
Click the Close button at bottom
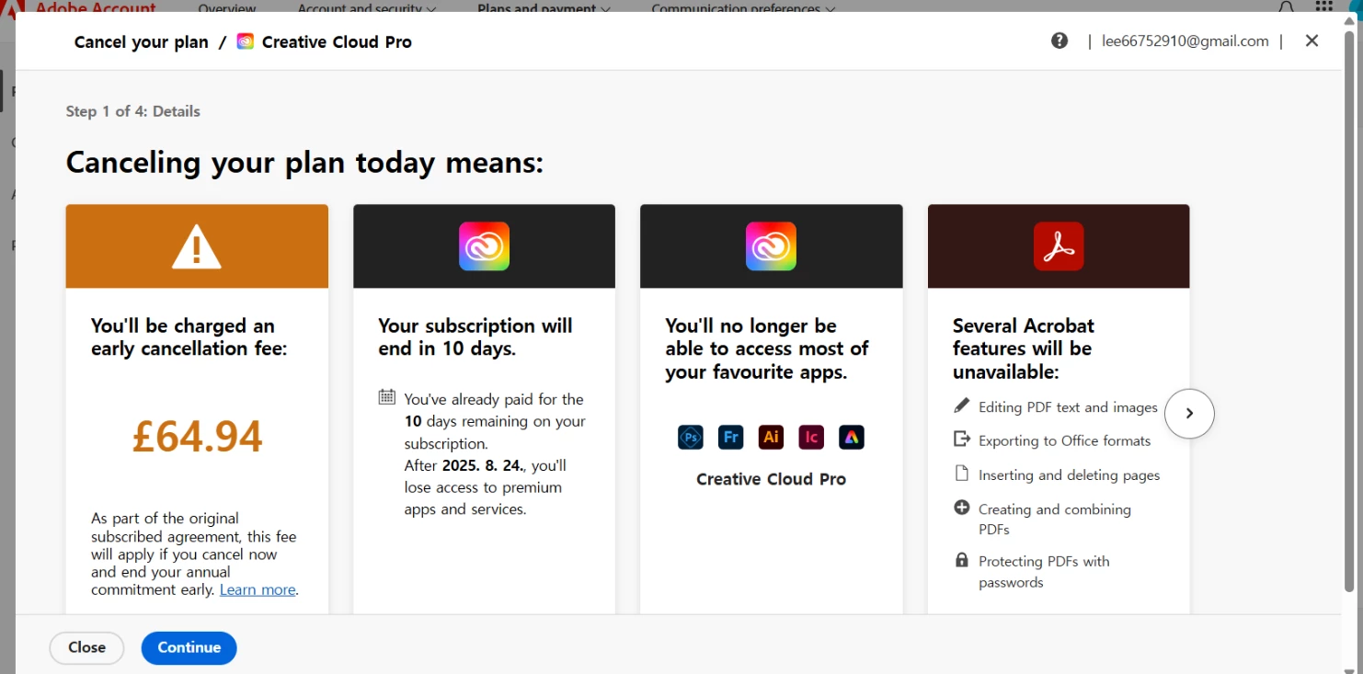click(x=86, y=647)
